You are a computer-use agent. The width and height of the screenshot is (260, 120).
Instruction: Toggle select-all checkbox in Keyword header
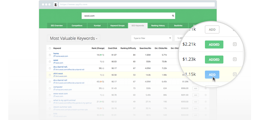pos(50,48)
